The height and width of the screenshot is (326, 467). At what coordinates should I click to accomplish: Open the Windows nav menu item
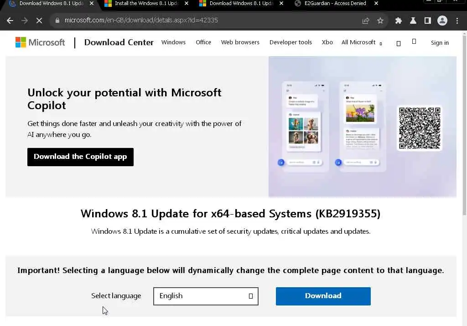coord(173,42)
